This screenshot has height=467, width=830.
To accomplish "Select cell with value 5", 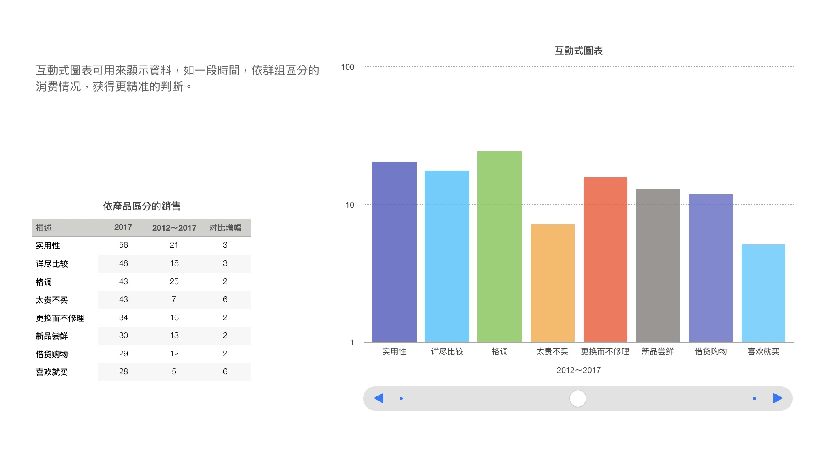I will 174,372.
